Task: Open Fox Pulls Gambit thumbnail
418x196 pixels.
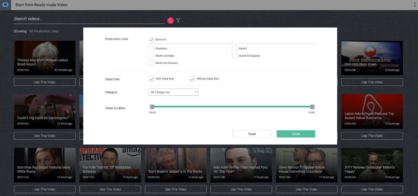Action: point(110,165)
